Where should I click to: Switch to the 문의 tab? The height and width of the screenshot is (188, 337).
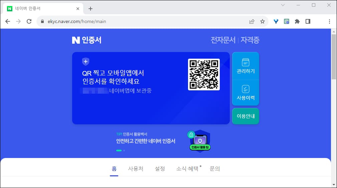(215, 169)
